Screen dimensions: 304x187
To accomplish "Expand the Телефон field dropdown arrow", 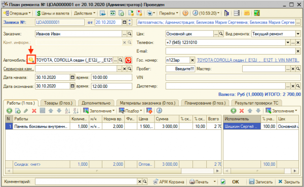I will click(x=288, y=42).
